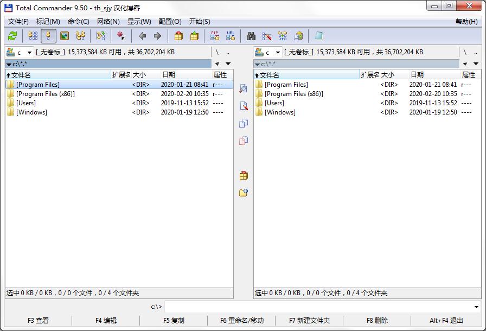Click the view file magnifier icon between panels
Image resolution: width=486 pixels, height=331 pixels.
point(244,88)
